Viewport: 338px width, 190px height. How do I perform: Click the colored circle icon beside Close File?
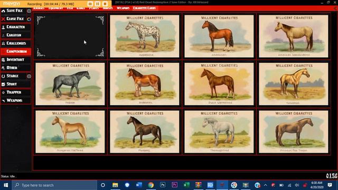click(x=29, y=19)
